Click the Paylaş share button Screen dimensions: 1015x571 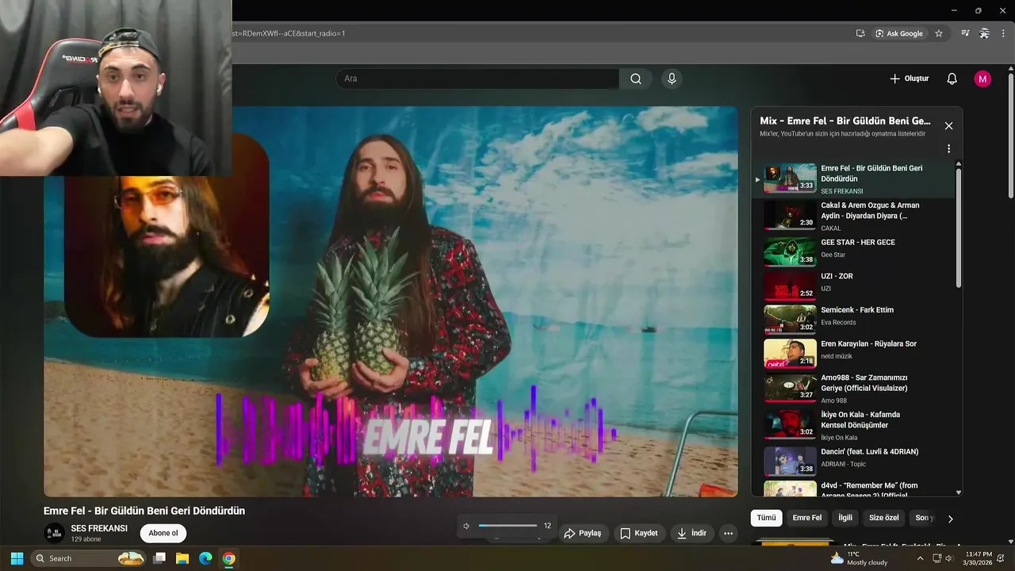tap(583, 533)
